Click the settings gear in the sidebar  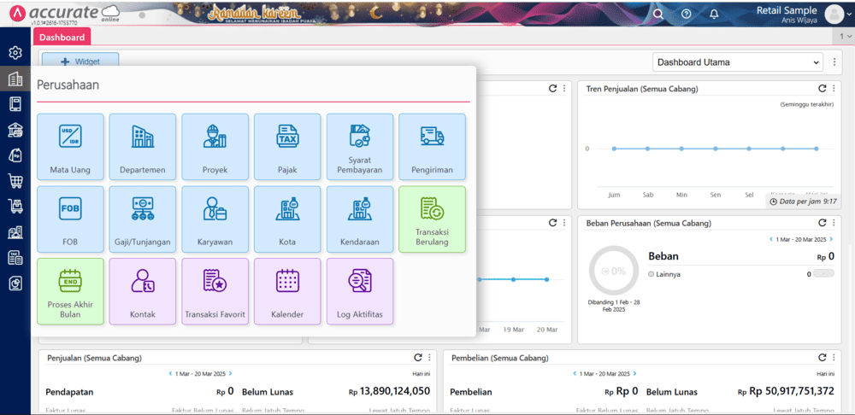pos(15,53)
